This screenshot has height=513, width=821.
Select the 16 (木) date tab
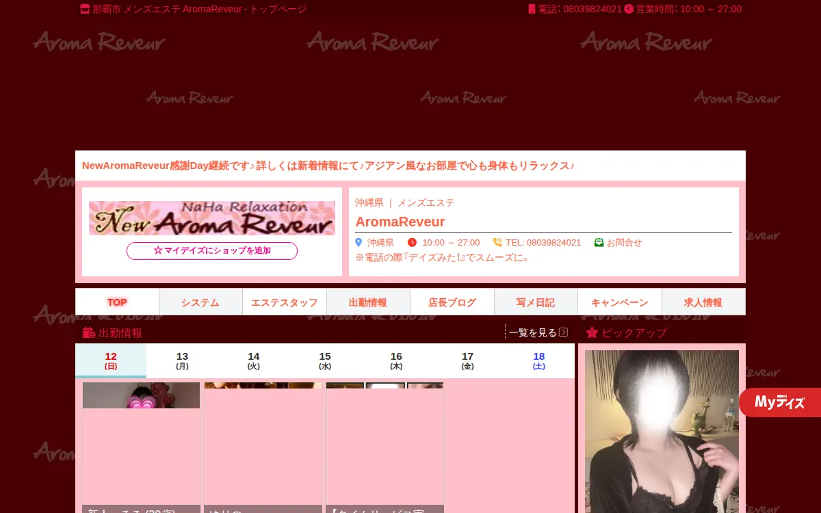(x=396, y=360)
